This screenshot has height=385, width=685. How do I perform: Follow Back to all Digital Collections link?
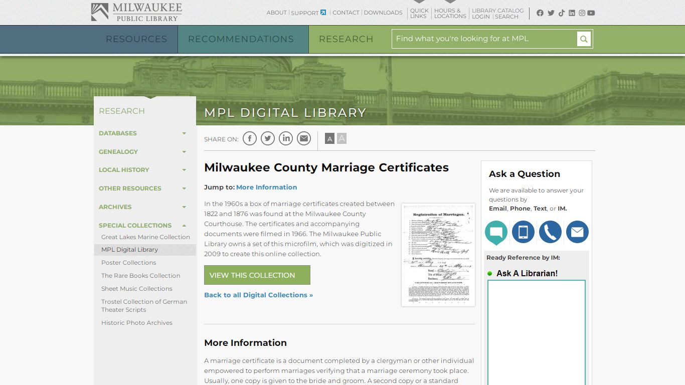(258, 295)
